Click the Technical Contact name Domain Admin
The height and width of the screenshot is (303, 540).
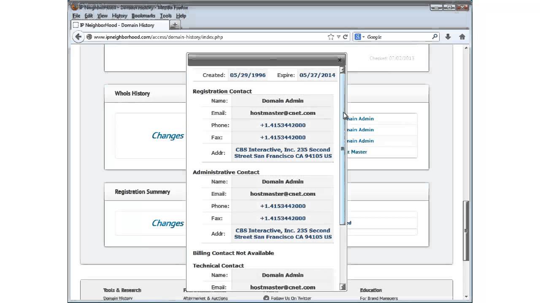[x=283, y=275]
